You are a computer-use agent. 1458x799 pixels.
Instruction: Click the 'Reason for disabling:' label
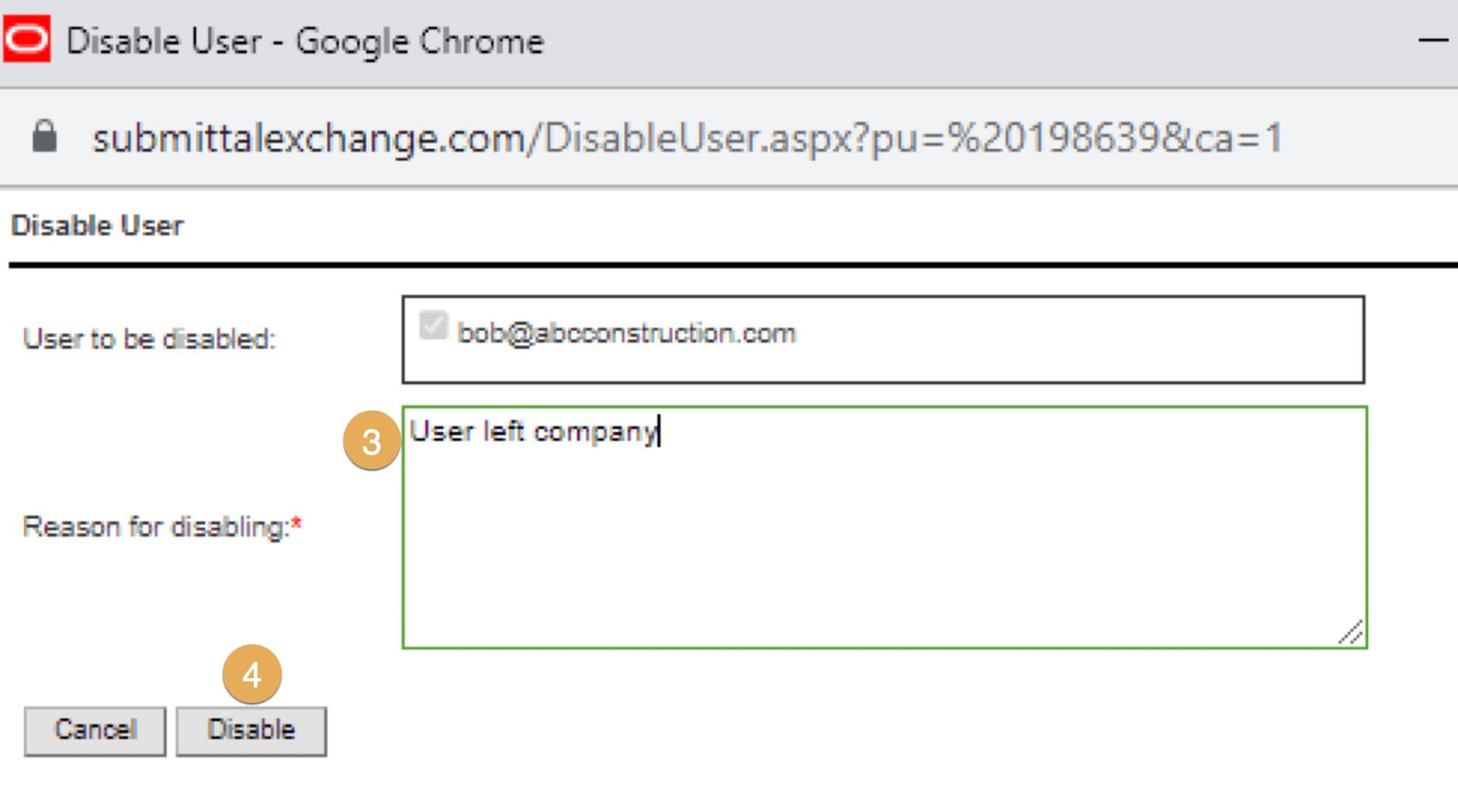pos(155,527)
